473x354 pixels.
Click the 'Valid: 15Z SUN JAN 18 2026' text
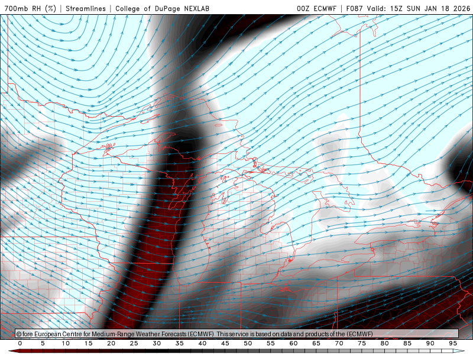pyautogui.click(x=419, y=8)
